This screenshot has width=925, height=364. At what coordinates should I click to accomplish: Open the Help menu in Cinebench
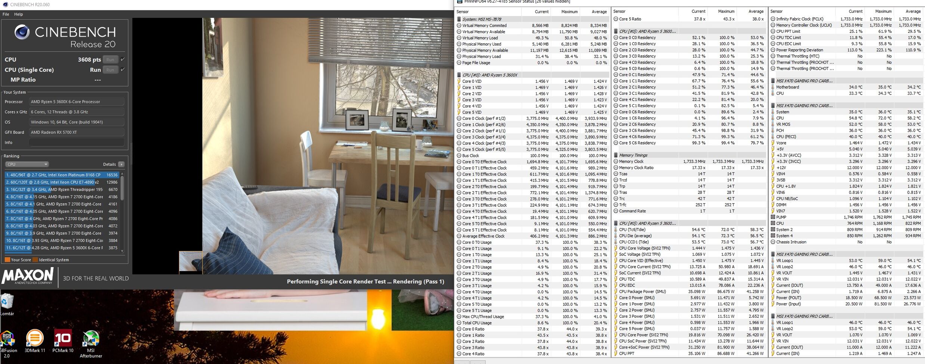[18, 14]
